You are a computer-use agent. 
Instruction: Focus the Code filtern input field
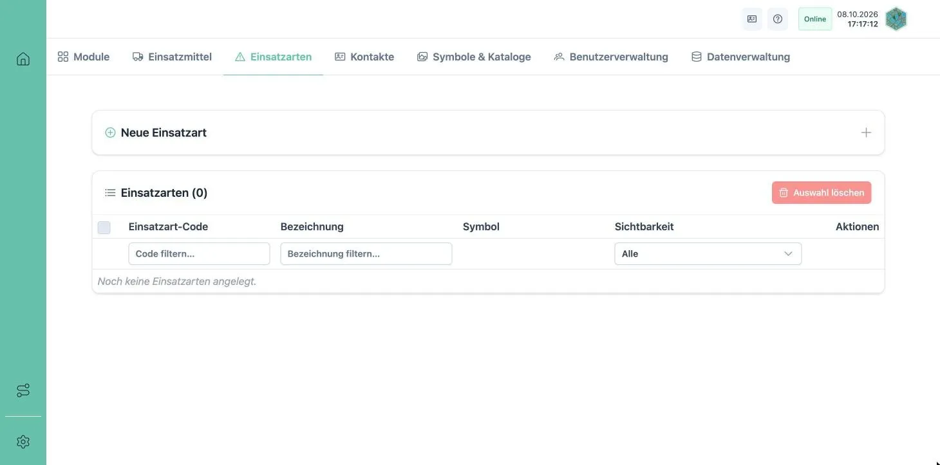[x=199, y=254]
